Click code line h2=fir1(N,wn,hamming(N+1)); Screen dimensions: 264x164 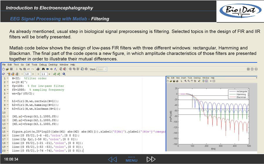35,105
